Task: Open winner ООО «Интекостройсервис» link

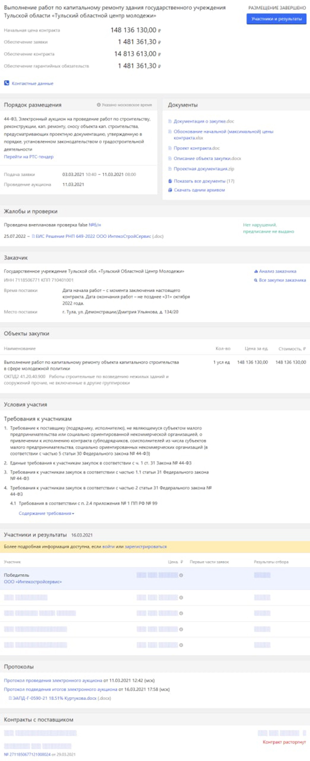Action: 33,582
